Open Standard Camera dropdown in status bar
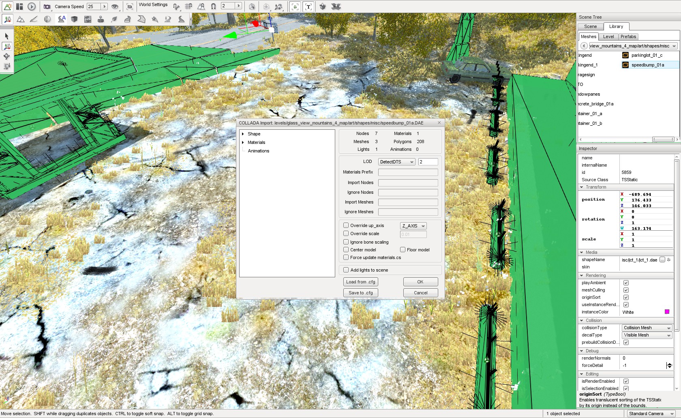This screenshot has width=681, height=418. 652,414
